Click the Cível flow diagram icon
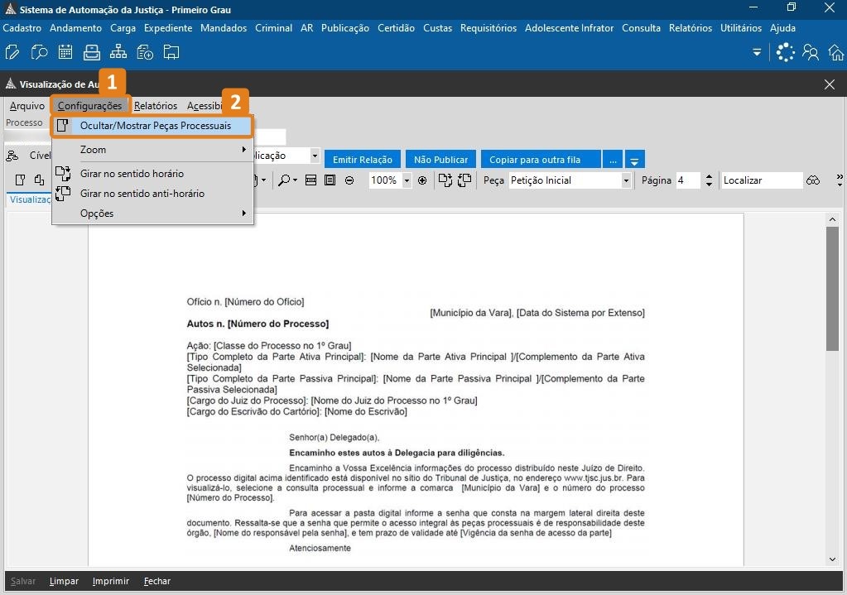This screenshot has width=847, height=595. coord(12,156)
